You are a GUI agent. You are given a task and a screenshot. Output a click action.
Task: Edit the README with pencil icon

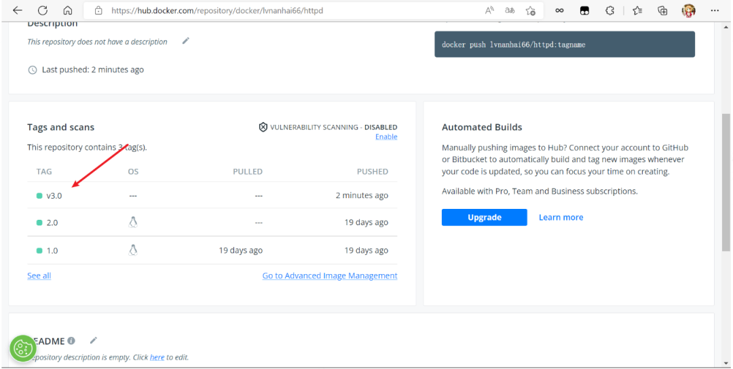(x=94, y=341)
